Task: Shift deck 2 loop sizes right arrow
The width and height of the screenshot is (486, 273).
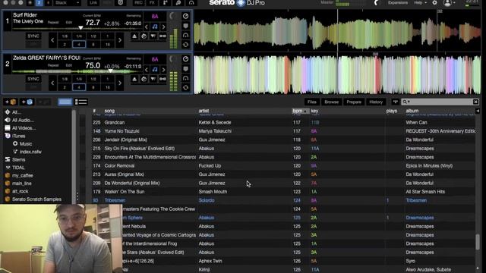Action: coord(120,83)
